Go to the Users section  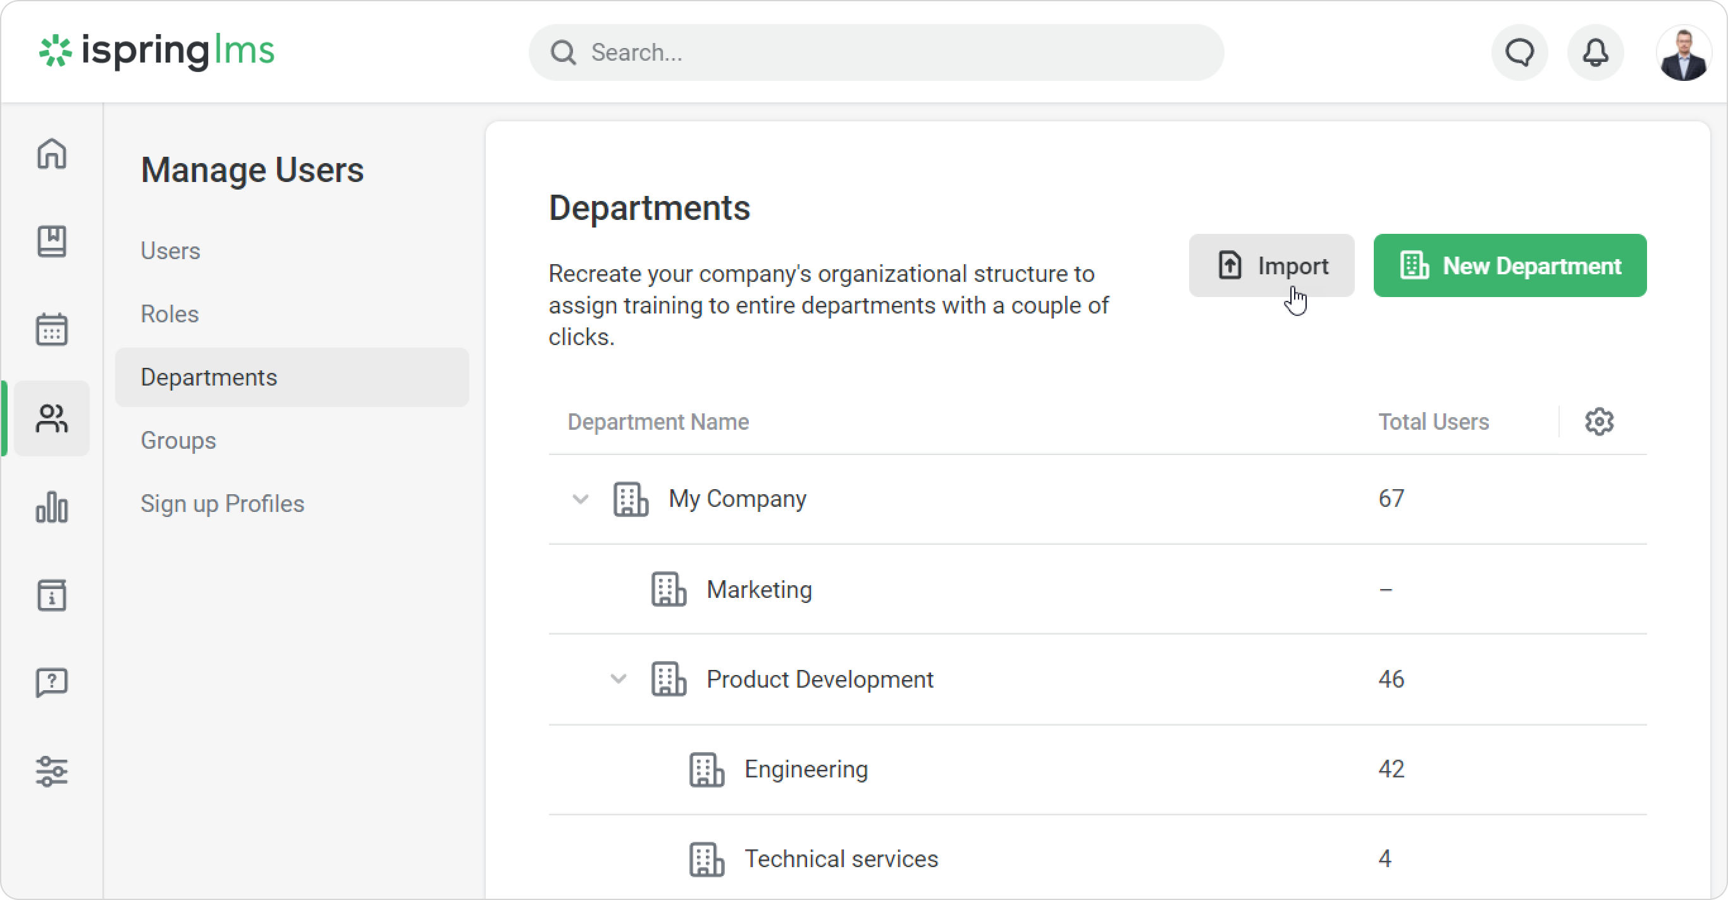click(170, 251)
